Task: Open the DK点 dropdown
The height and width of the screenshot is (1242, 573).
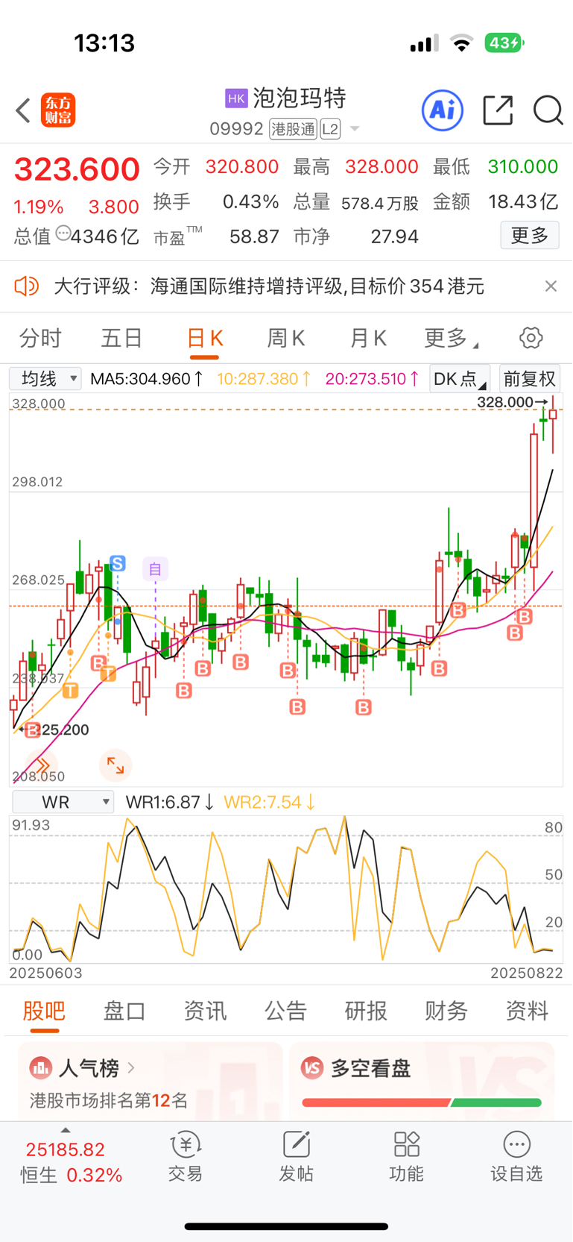Action: point(460,379)
